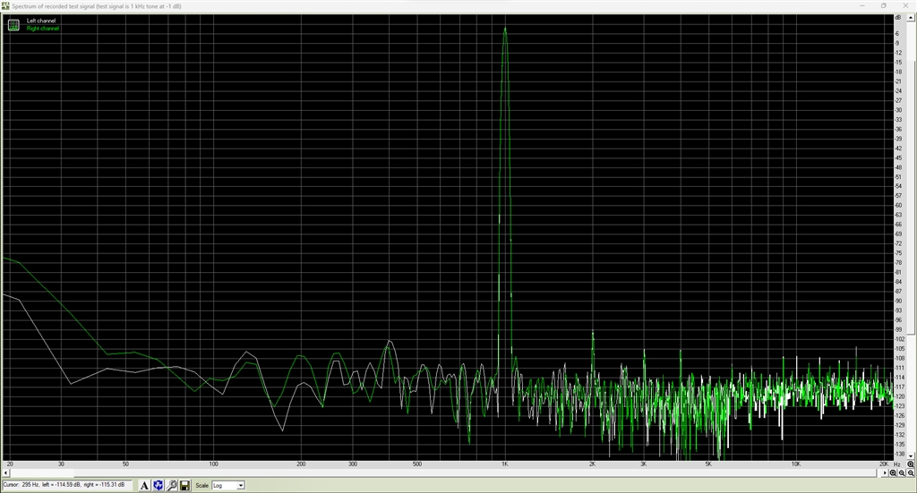The width and height of the screenshot is (917, 493).
Task: Click the vertical scrollbar down arrow
Action: click(911, 455)
